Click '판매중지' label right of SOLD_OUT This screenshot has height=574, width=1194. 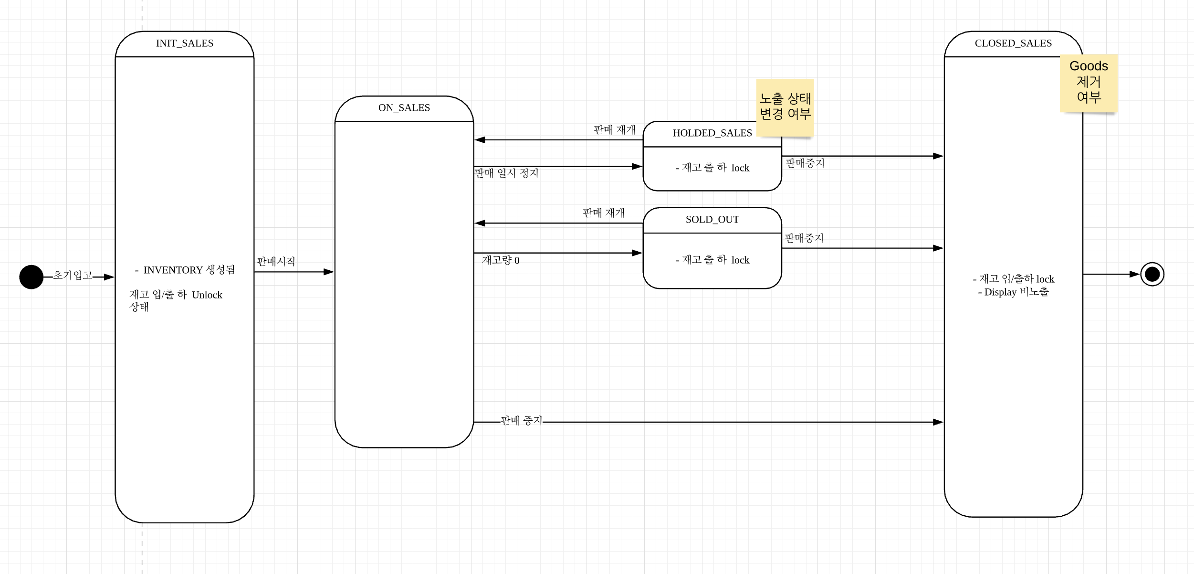click(x=804, y=238)
